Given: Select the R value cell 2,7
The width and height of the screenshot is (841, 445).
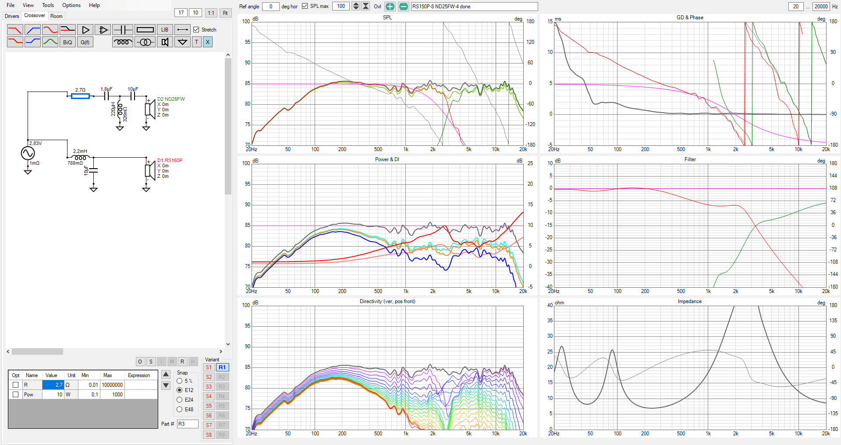Looking at the screenshot, I should coord(53,385).
